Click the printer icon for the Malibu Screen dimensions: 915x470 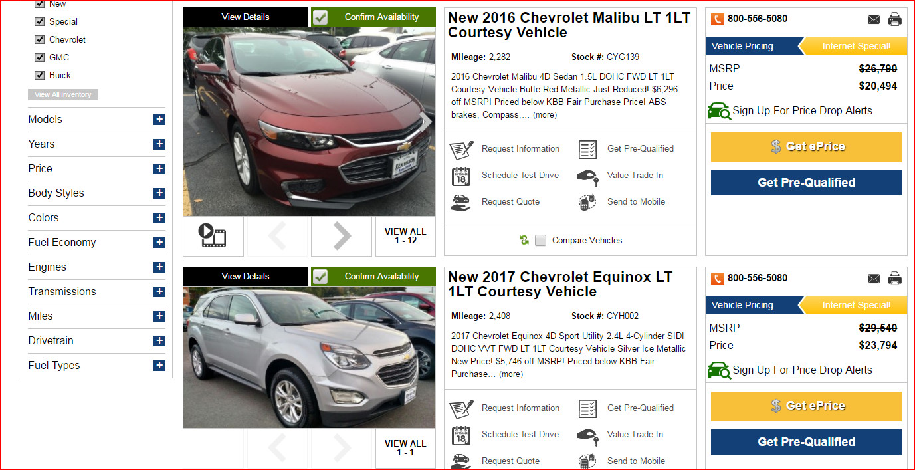(895, 19)
